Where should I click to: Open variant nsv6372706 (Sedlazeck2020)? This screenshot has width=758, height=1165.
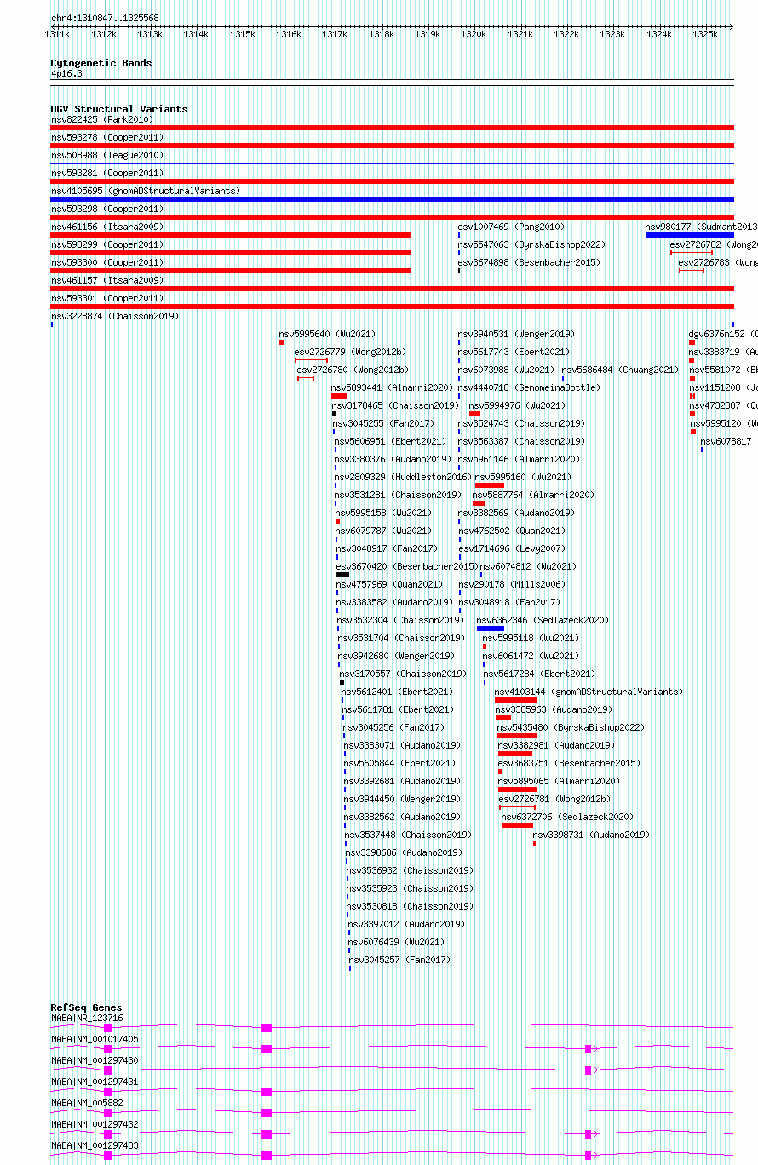tap(567, 817)
